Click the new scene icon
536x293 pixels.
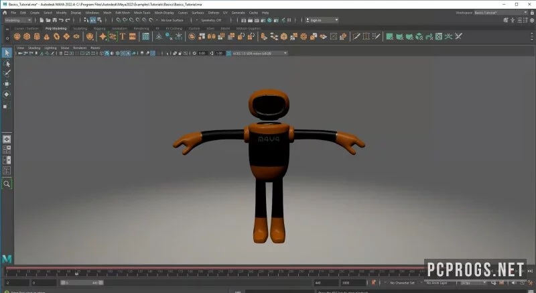click(42, 20)
